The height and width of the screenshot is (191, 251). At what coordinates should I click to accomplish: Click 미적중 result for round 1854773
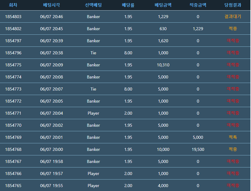233,89
